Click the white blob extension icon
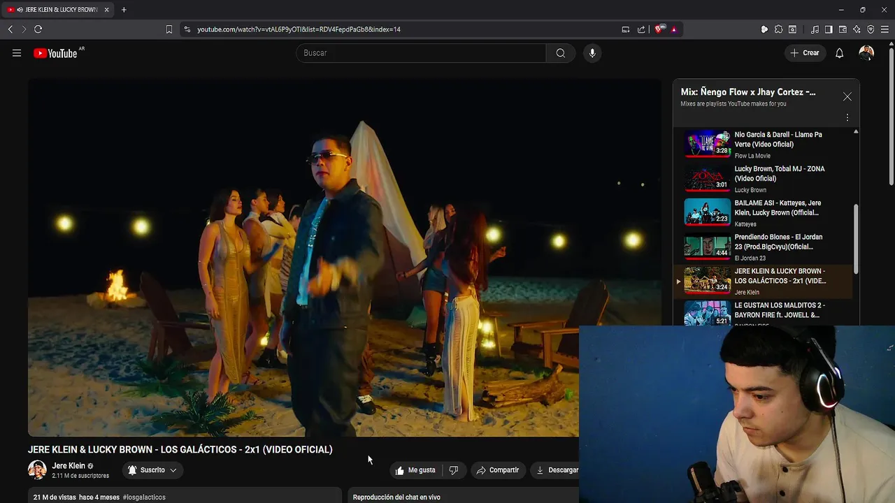Image resolution: width=895 pixels, height=503 pixels. click(x=764, y=29)
